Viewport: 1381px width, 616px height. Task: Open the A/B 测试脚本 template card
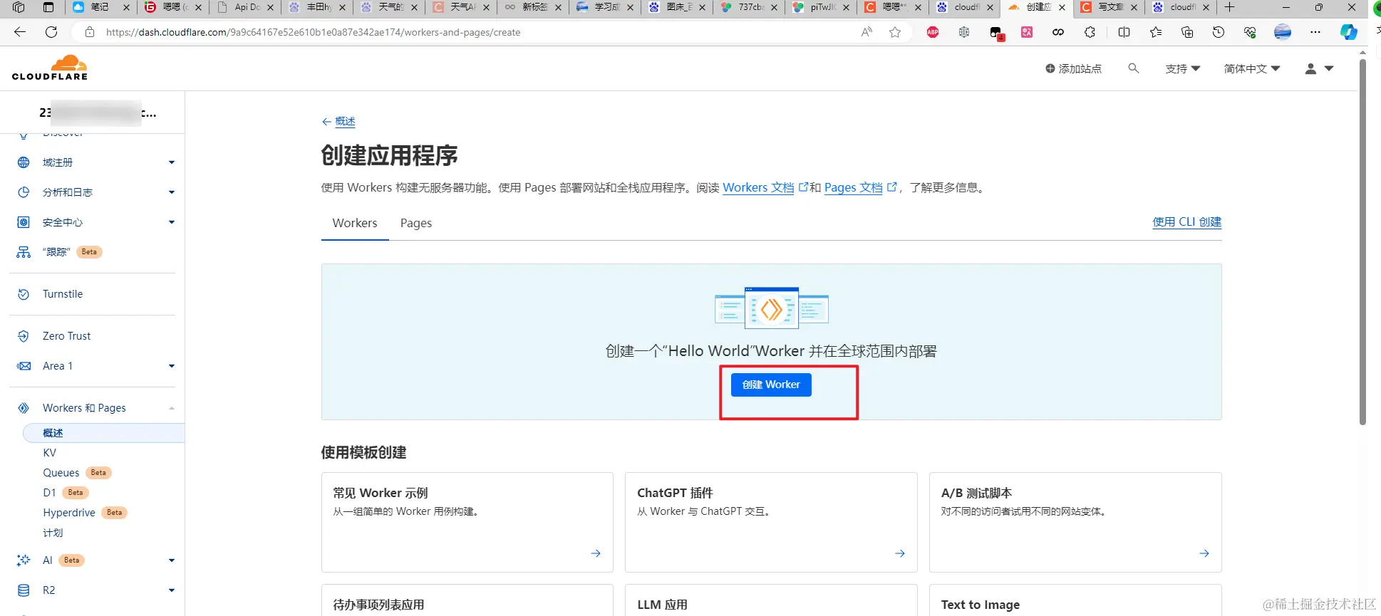[1075, 522]
